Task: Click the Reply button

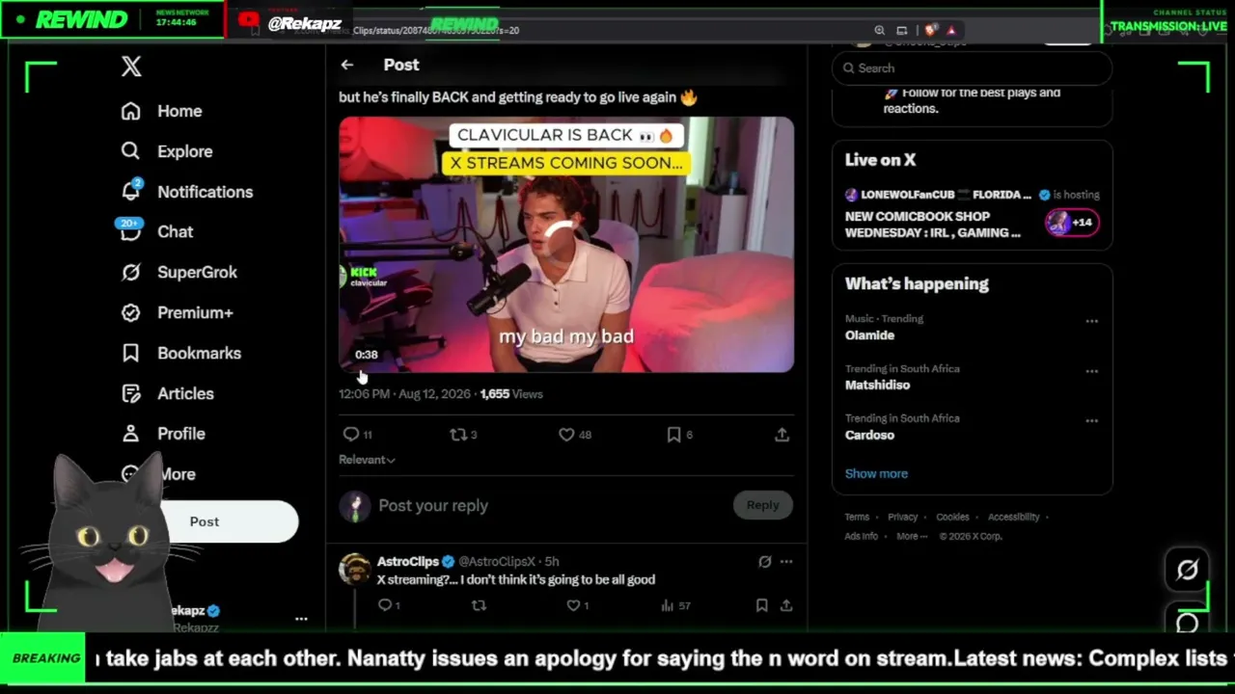Action: coord(762,505)
